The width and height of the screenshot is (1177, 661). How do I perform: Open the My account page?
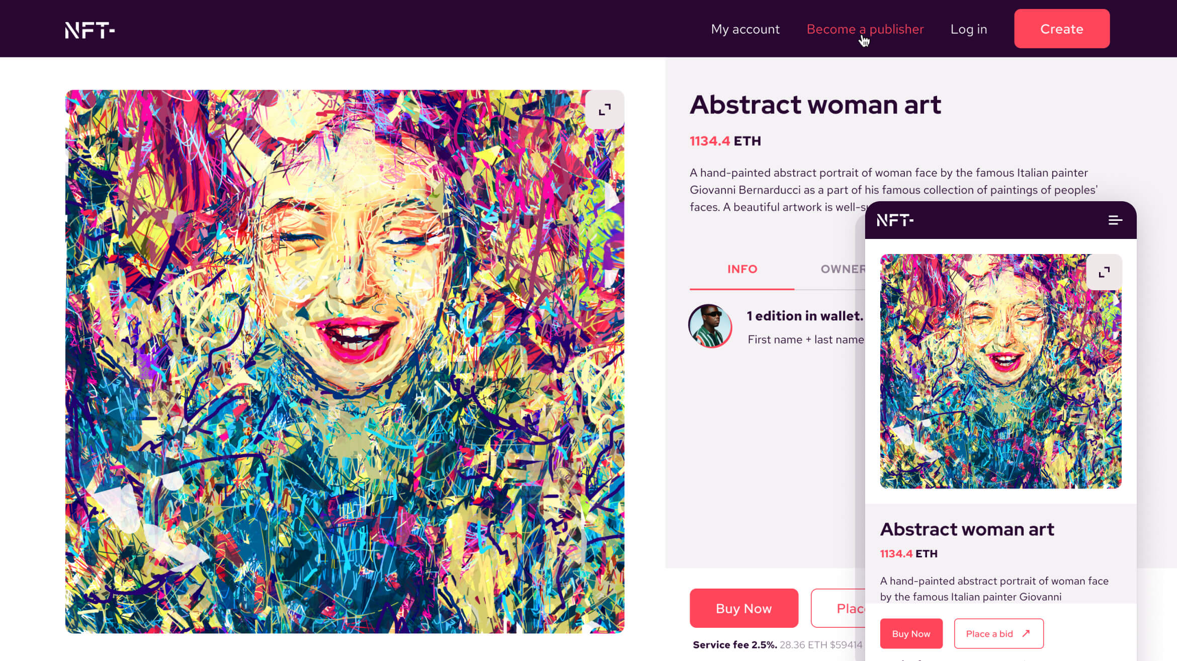(x=745, y=29)
